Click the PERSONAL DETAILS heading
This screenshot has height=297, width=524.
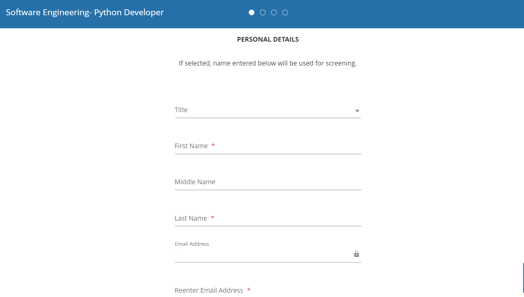268,39
